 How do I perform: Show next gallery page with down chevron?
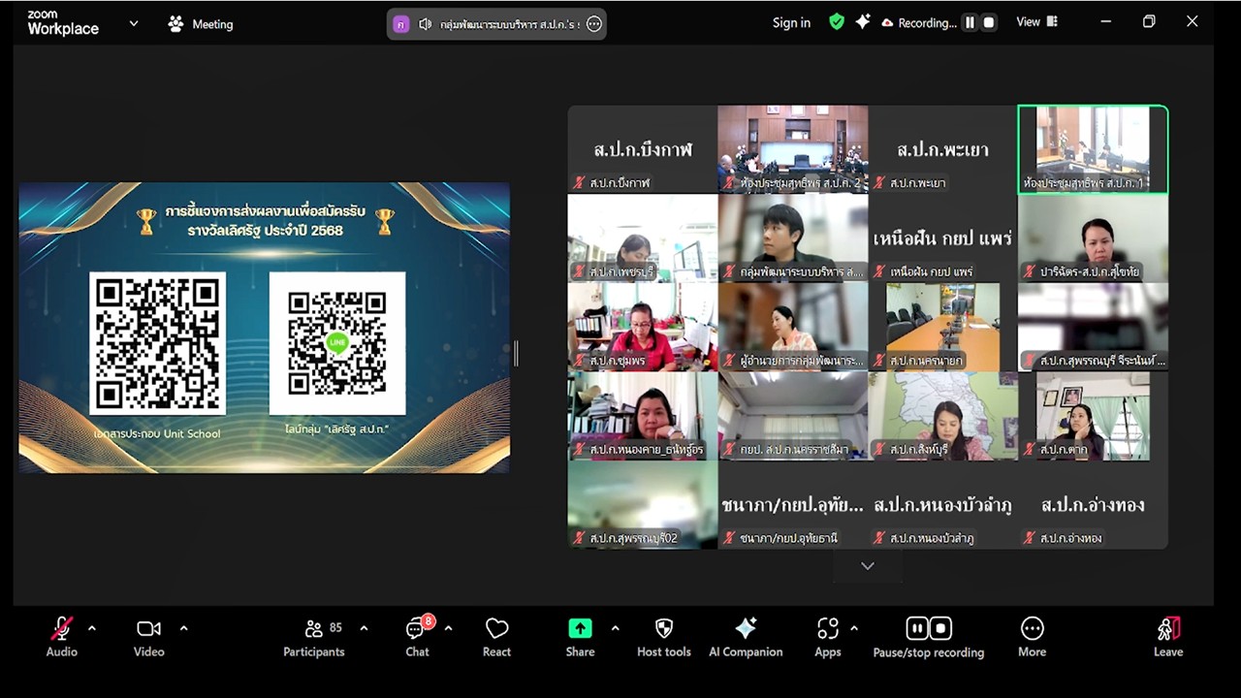[x=868, y=566]
